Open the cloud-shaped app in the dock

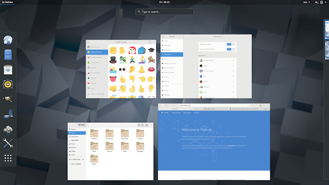click(8, 129)
